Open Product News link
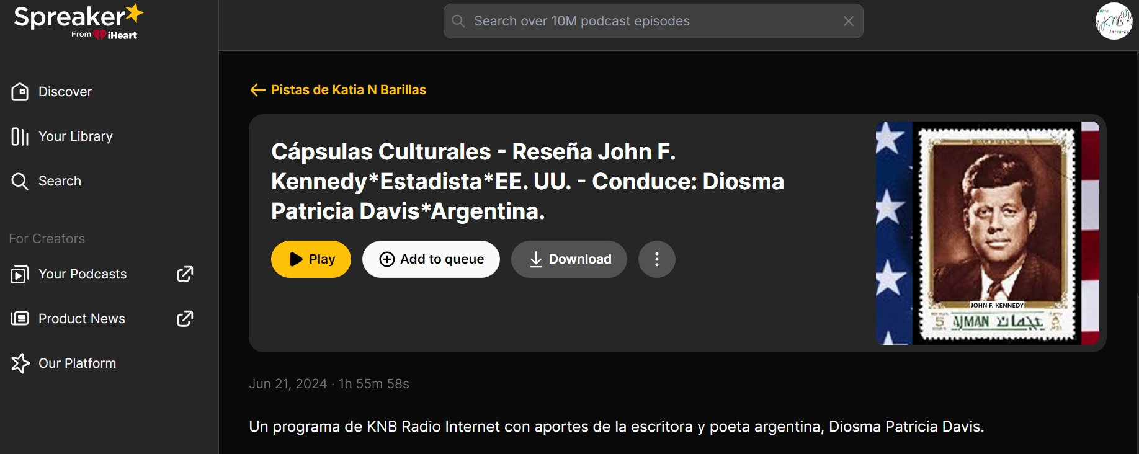 (82, 319)
